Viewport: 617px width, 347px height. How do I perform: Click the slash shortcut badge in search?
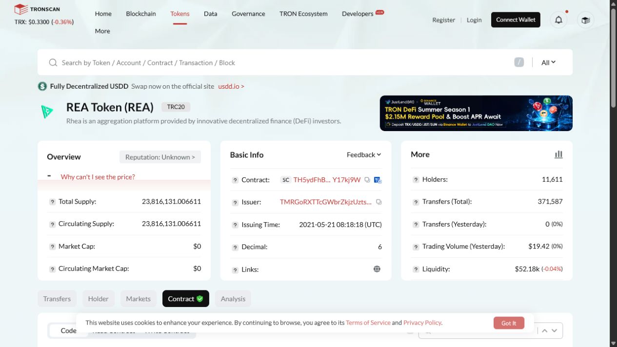[x=519, y=62]
